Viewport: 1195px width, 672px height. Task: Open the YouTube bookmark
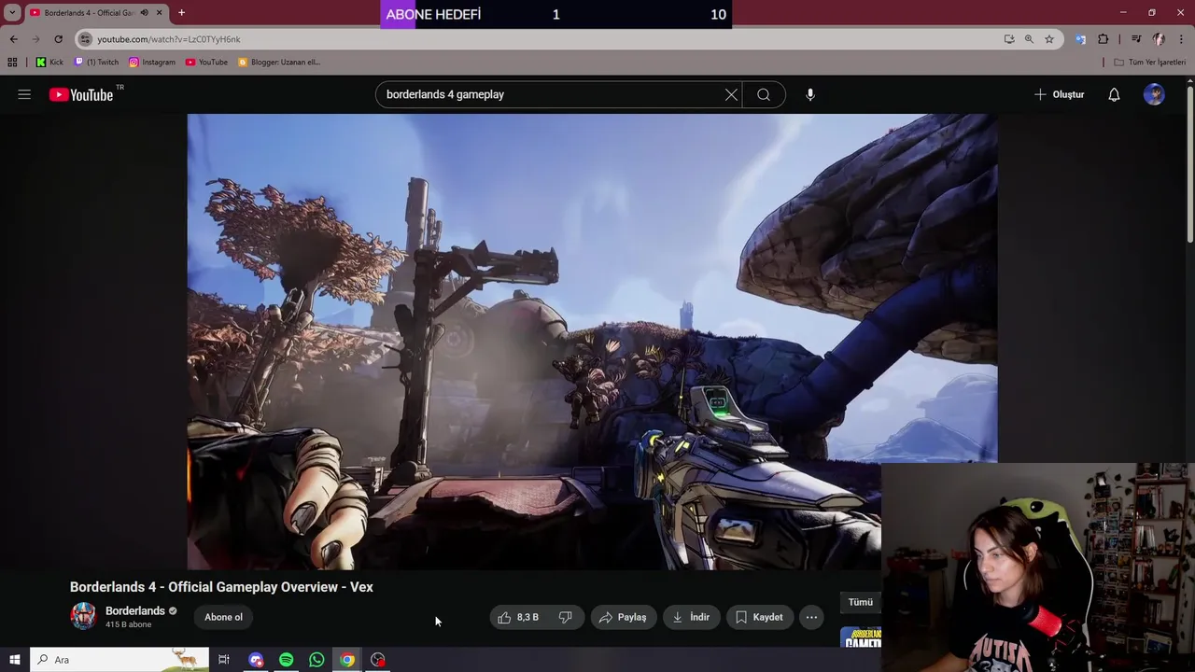[206, 63]
